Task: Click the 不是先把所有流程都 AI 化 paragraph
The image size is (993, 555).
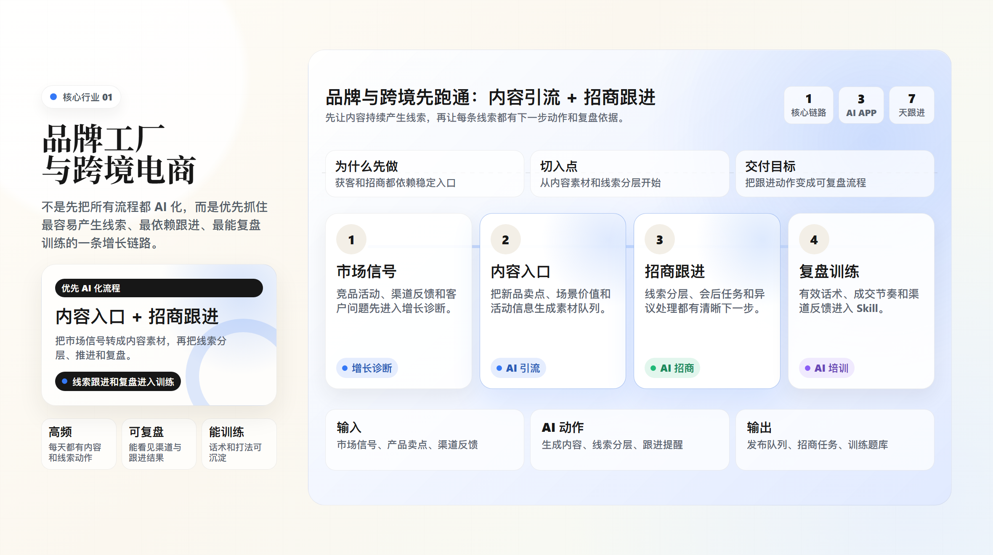Action: click(154, 225)
